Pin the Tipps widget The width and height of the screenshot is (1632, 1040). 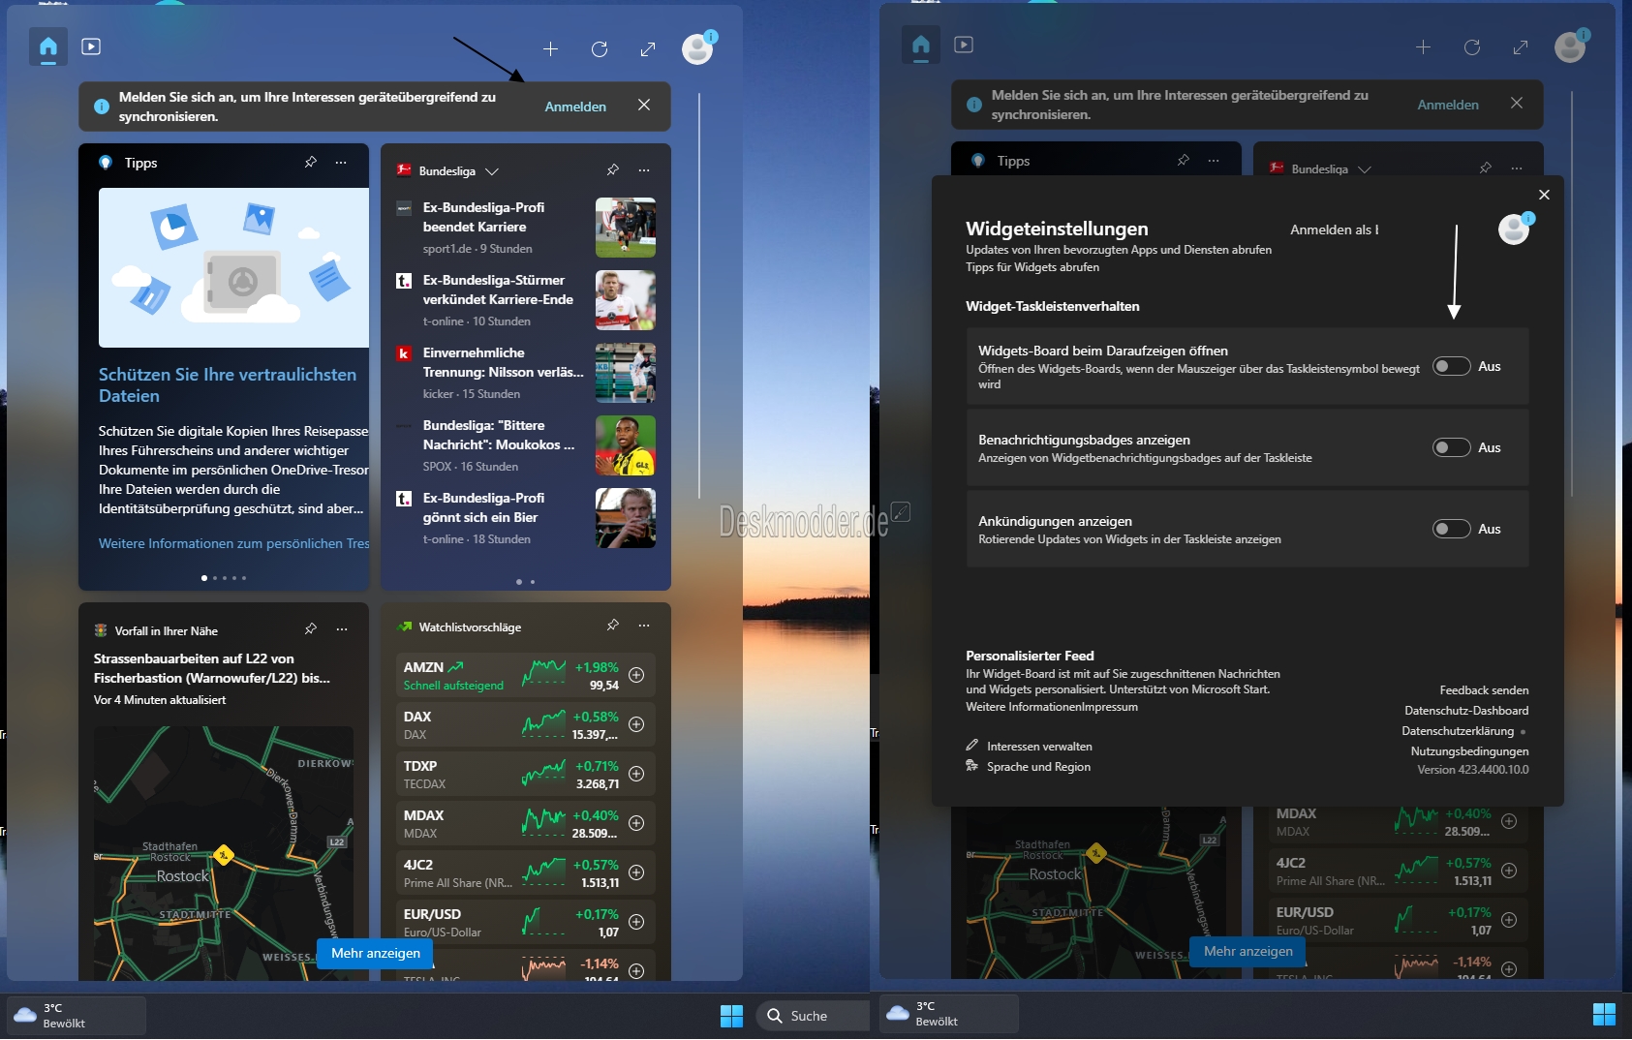tap(310, 163)
